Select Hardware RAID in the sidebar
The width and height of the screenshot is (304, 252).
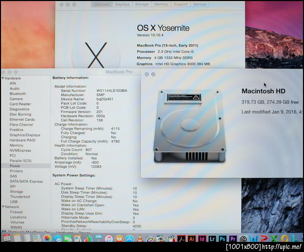tap(22, 140)
